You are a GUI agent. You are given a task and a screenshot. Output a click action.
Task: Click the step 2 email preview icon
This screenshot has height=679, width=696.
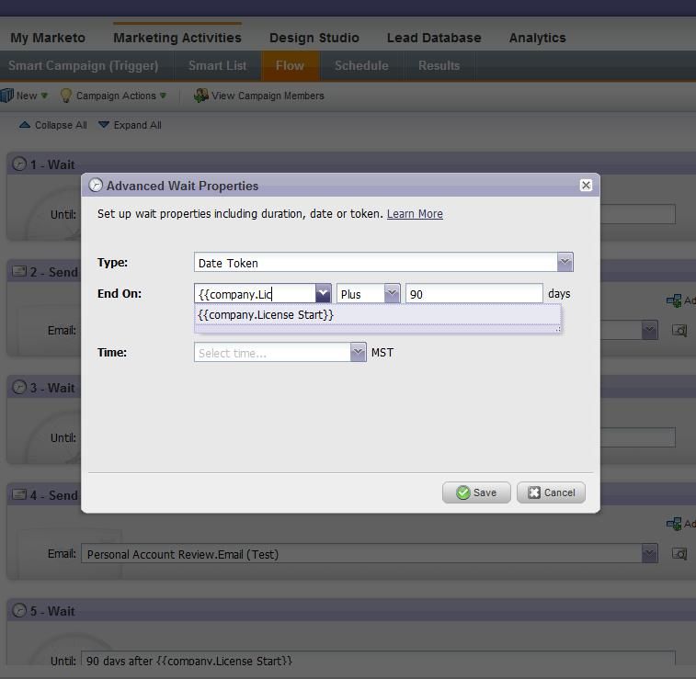(x=679, y=331)
